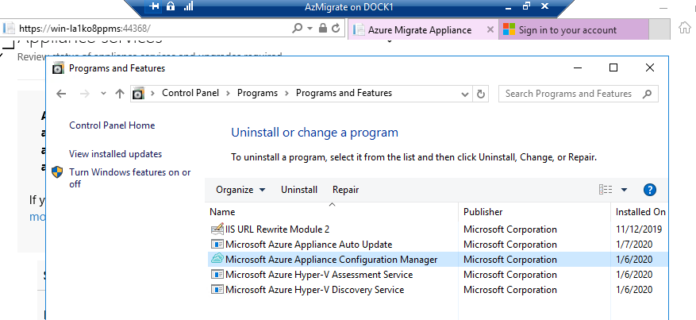The width and height of the screenshot is (696, 320).
Task: Click the Programs and Features title icon
Action: (58, 68)
